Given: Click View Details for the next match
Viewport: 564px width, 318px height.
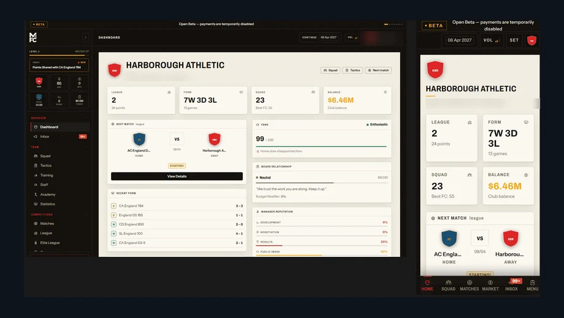Looking at the screenshot, I should click(177, 176).
